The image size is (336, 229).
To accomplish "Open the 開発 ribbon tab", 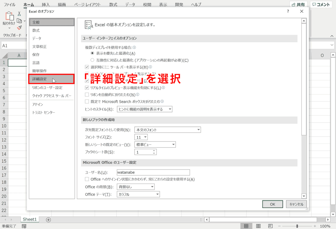I will [x=179, y=5].
